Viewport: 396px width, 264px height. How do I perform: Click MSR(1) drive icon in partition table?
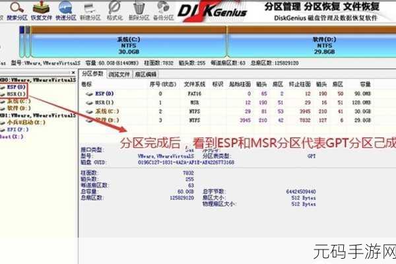click(89, 103)
